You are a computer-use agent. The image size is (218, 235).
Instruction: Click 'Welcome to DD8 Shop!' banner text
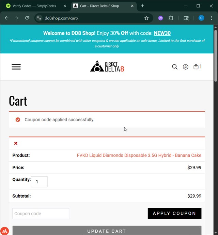pos(69,33)
